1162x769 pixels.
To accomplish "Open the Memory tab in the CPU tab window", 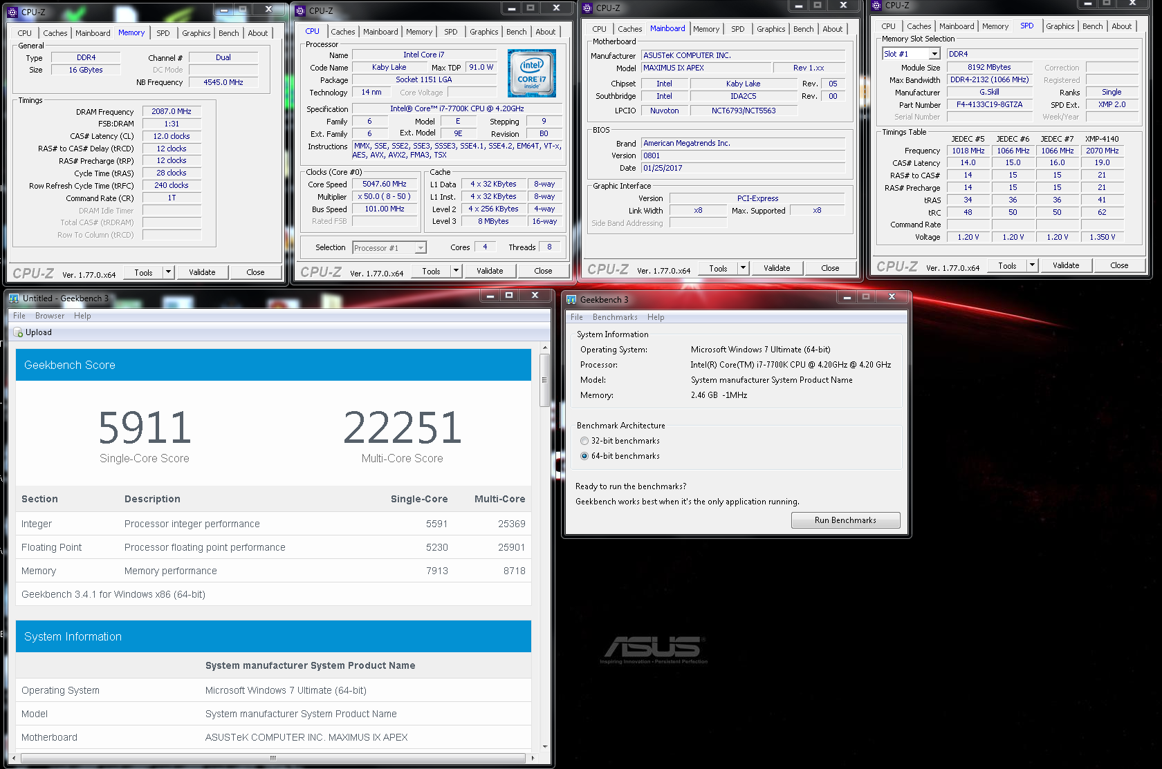I will (419, 32).
